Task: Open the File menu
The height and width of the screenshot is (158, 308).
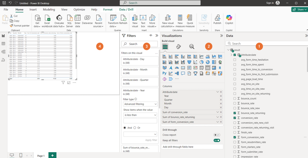Action: tap(6, 10)
